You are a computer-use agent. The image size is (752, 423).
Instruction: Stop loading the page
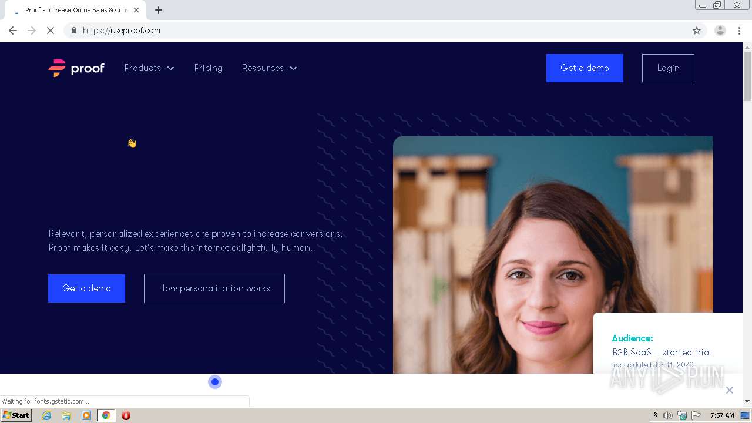[x=51, y=31]
